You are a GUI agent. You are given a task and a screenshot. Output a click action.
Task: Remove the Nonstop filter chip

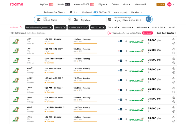click(64, 27)
